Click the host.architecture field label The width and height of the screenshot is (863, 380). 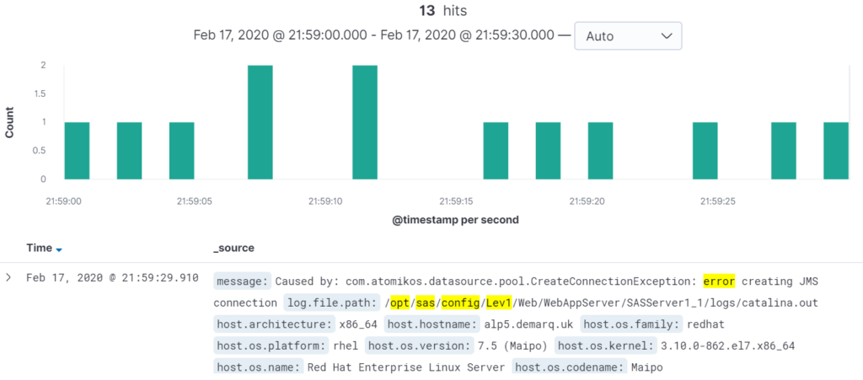275,324
